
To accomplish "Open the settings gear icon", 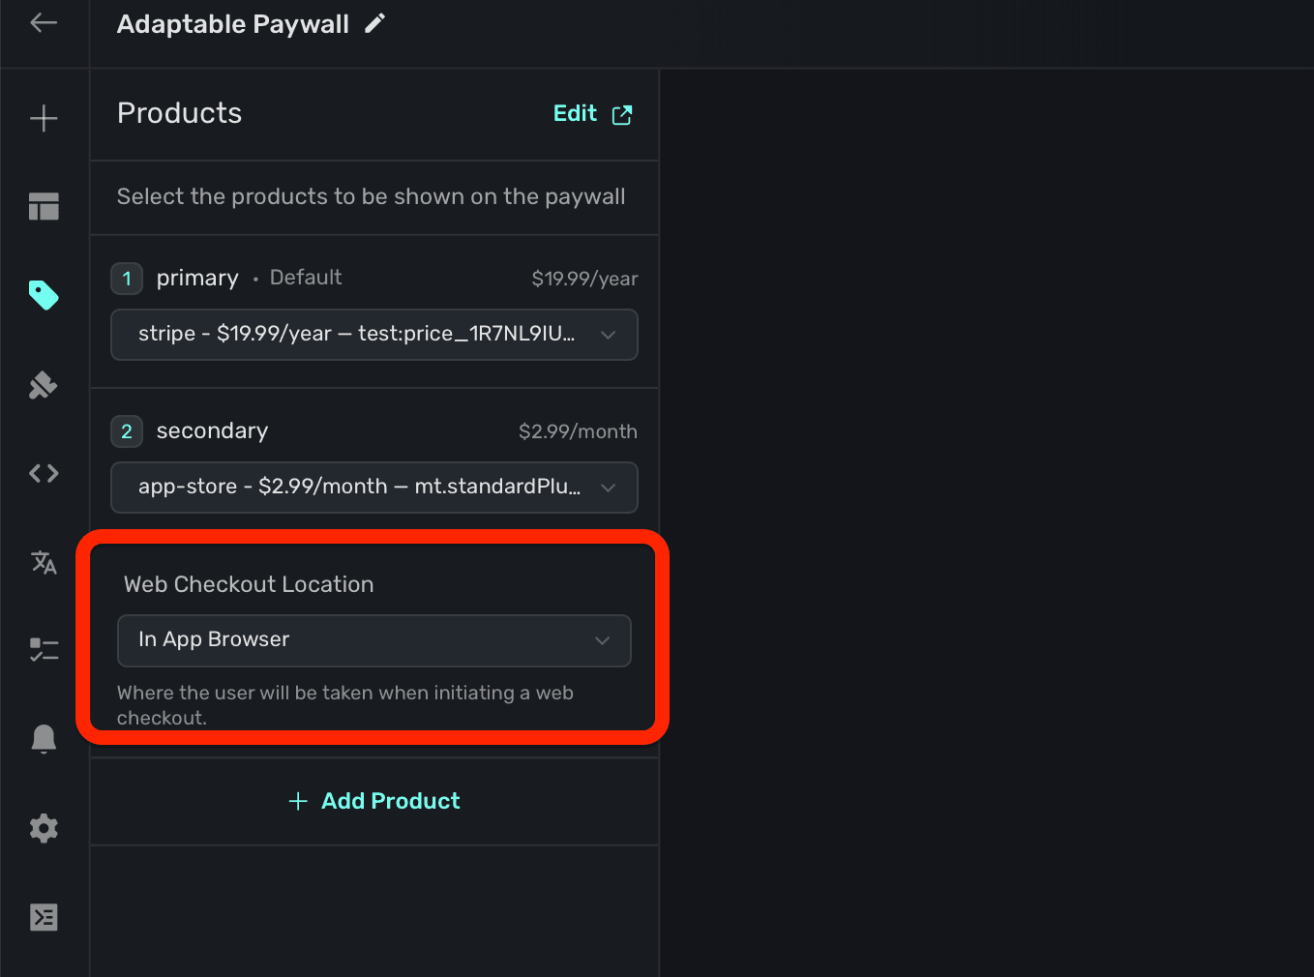I will pyautogui.click(x=44, y=828).
